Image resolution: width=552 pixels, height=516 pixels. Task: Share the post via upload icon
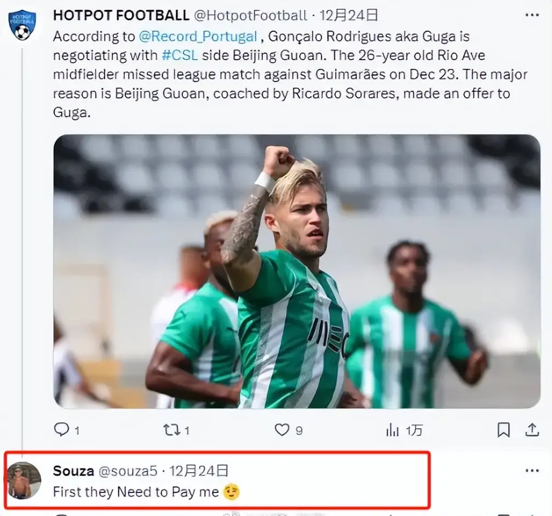click(x=531, y=429)
